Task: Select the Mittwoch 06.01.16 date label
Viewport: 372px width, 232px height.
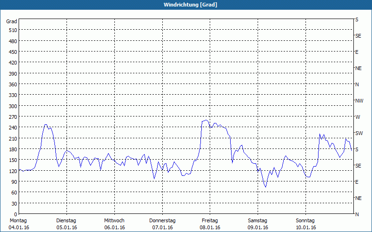Action: (x=114, y=224)
